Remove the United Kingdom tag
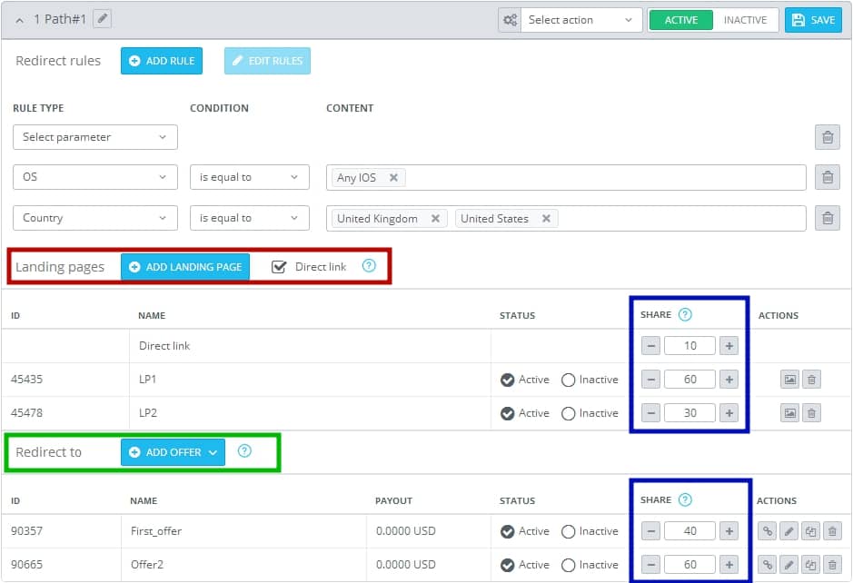The image size is (853, 583). [x=435, y=218]
